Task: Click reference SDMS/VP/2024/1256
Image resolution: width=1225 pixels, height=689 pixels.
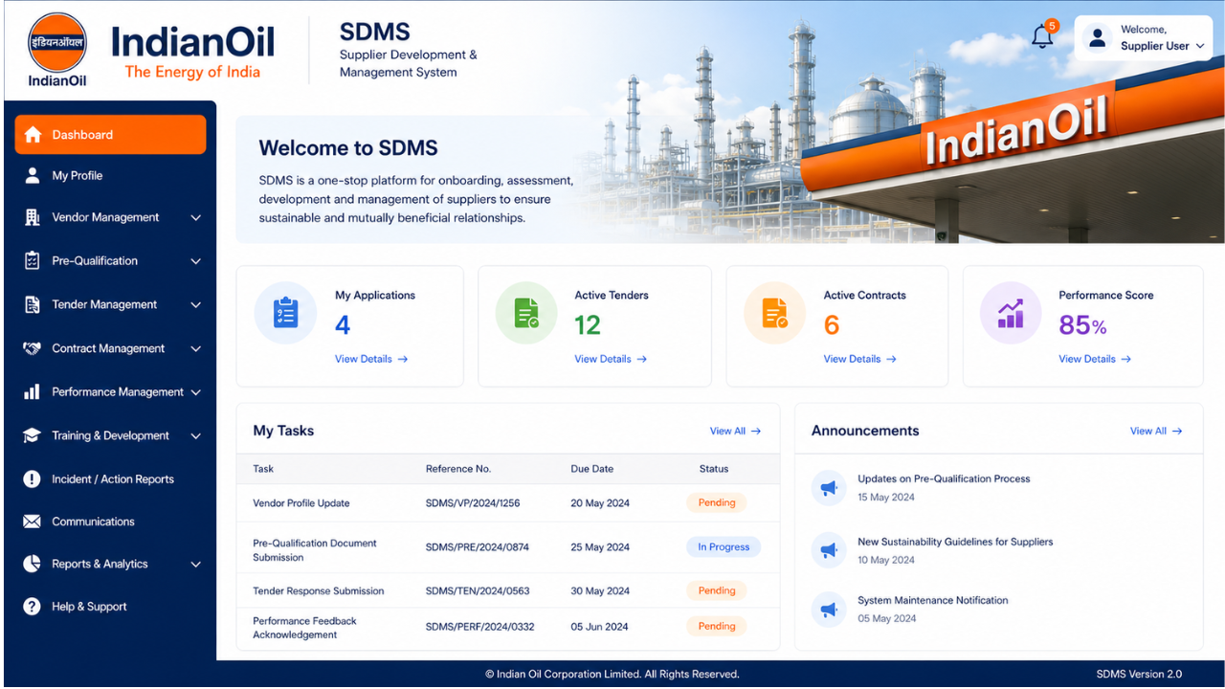Action: (473, 502)
